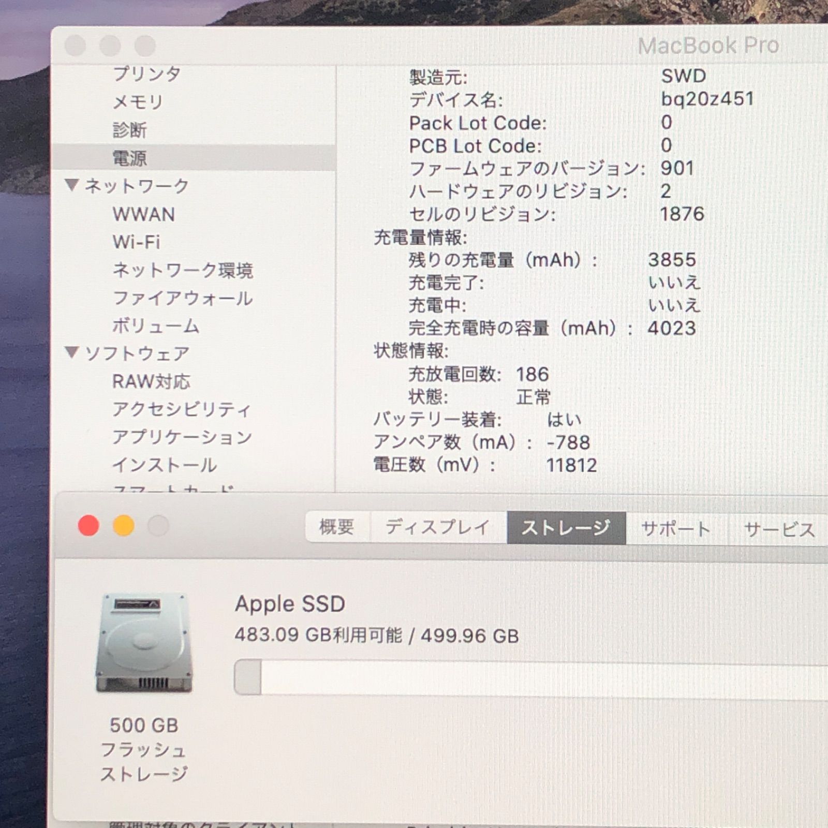
Task: Switch to the ディスプレイ tab
Action: [438, 527]
